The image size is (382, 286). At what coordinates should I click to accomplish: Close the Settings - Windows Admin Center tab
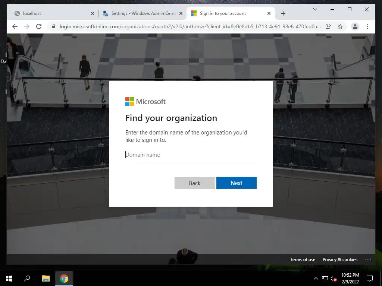(x=181, y=13)
